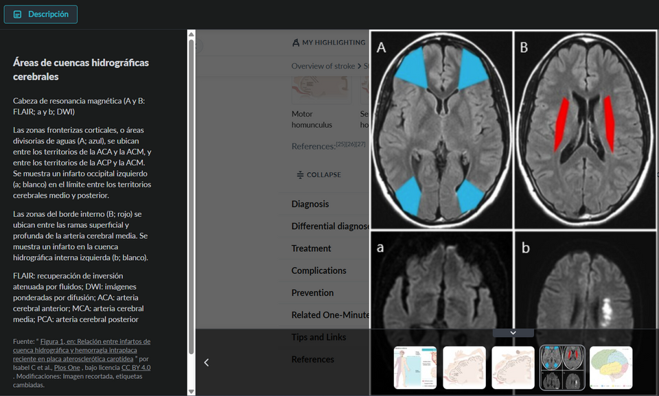Open the Complications section
Image resolution: width=659 pixels, height=396 pixels.
point(319,270)
